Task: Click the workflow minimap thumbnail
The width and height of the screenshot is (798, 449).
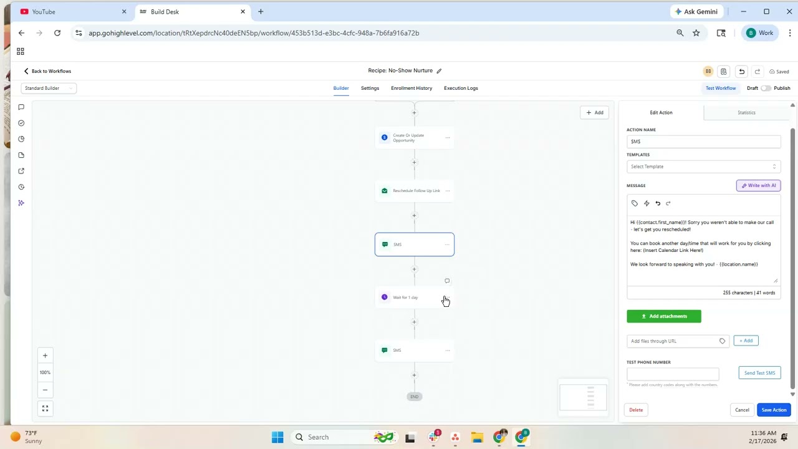Action: pyautogui.click(x=583, y=397)
